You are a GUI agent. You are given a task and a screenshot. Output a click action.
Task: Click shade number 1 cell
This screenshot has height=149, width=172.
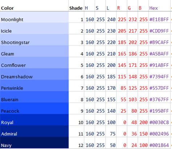(x=76, y=17)
